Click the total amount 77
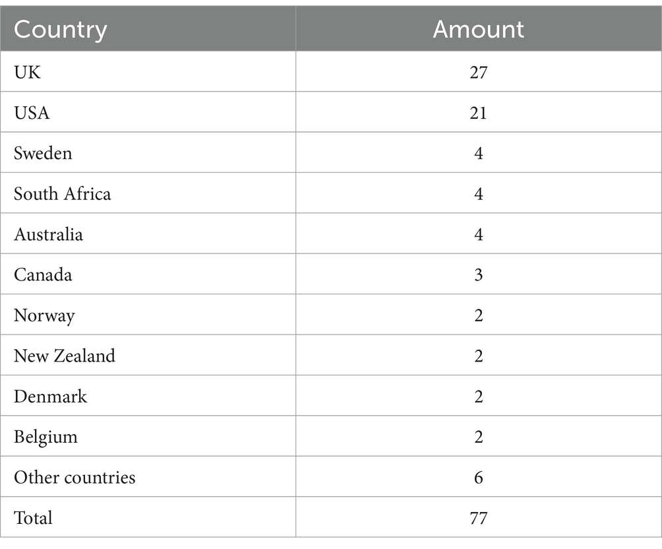 (x=478, y=518)
